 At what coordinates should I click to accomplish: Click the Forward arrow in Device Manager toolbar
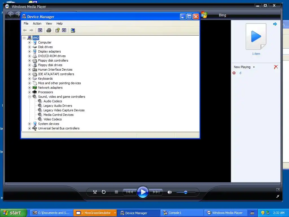[x=31, y=30]
